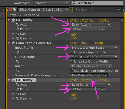The height and width of the screenshot is (109, 125).
Task: Open Output Profile sRGB dropdown
Action: tap(94, 57)
